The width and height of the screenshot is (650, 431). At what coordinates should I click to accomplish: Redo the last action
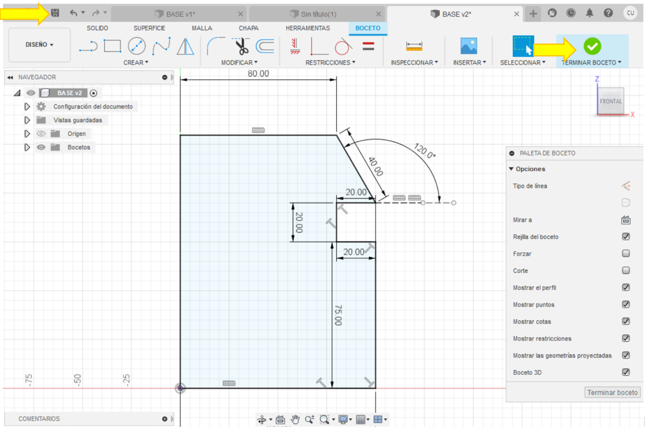click(x=96, y=13)
